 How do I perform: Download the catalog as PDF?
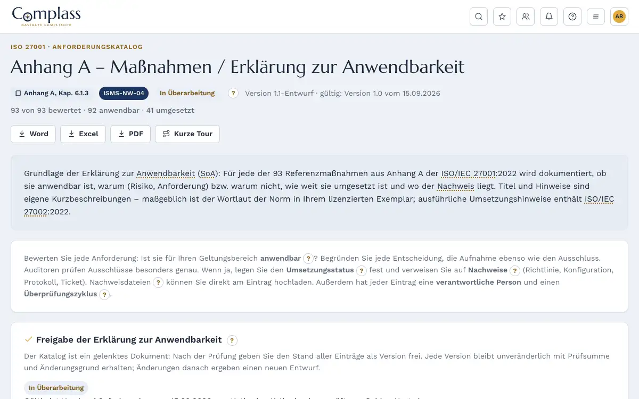click(130, 134)
